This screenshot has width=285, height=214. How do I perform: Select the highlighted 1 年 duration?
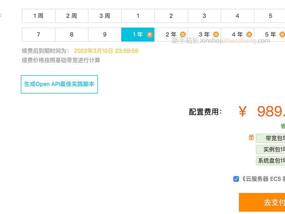[138, 35]
